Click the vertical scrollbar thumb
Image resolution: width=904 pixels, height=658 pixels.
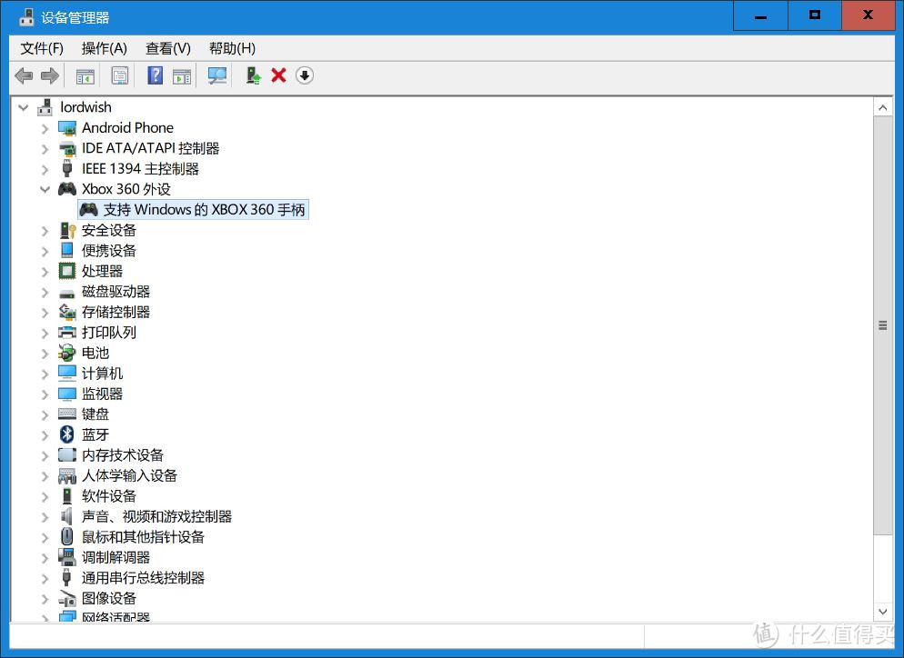(x=883, y=325)
